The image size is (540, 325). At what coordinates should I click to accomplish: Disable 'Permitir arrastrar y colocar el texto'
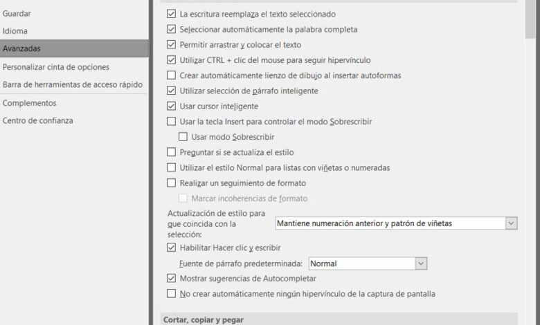172,45
